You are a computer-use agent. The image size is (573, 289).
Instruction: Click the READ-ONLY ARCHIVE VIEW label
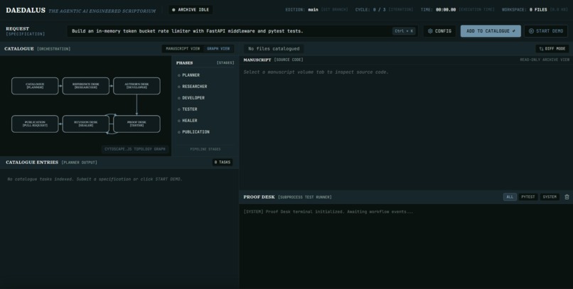[x=545, y=60]
